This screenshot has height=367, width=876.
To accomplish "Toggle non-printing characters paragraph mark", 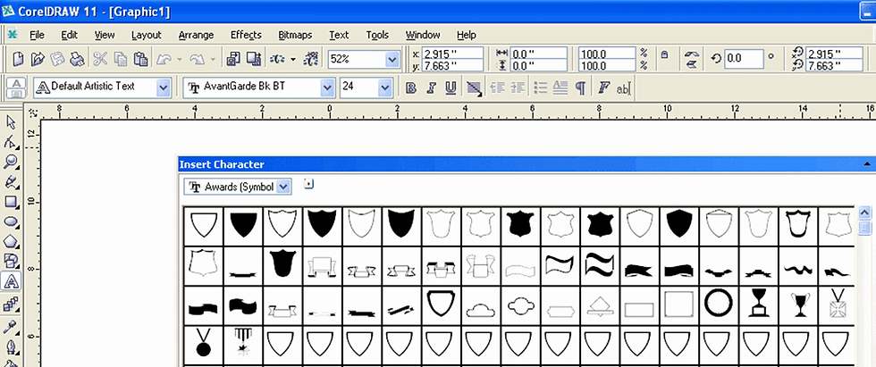I will pos(581,88).
